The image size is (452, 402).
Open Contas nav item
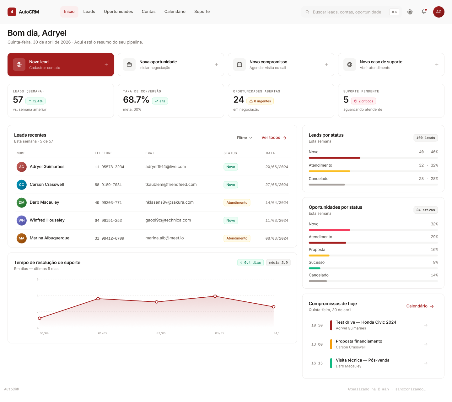pos(148,12)
